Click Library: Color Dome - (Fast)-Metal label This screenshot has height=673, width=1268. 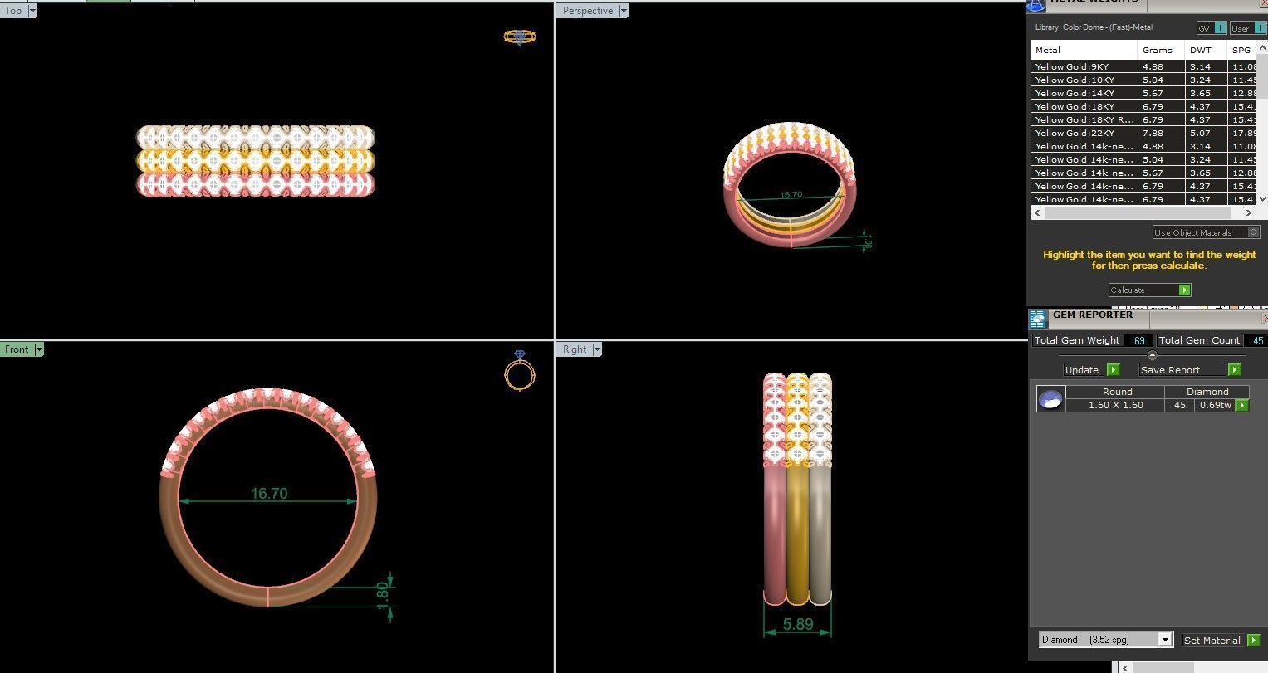(1094, 27)
